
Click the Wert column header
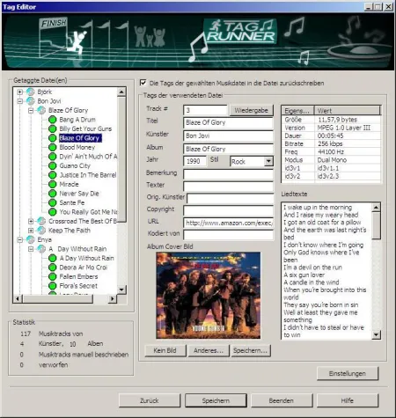click(x=347, y=111)
